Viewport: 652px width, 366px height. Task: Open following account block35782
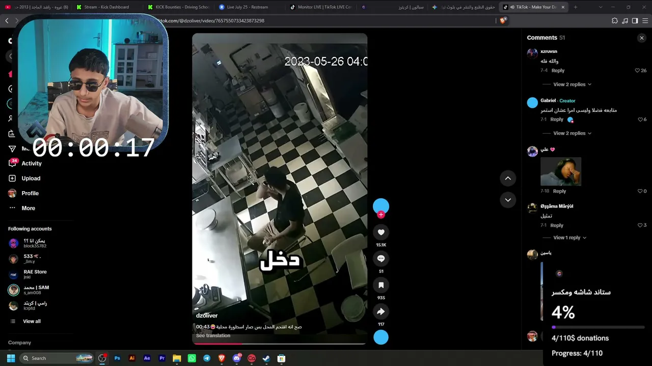pyautogui.click(x=34, y=243)
